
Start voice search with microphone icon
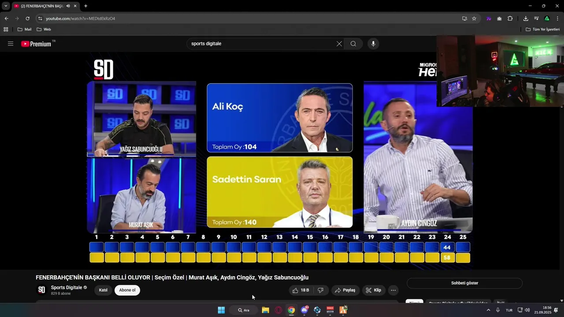coord(373,44)
